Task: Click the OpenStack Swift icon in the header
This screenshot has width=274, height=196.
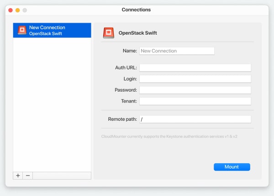Action: [109, 33]
